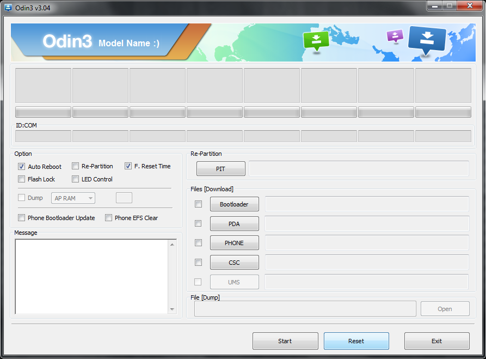Screen dimensions: 486x359
Task: Enable Phone Bootloader Update option
Action: (x=21, y=218)
